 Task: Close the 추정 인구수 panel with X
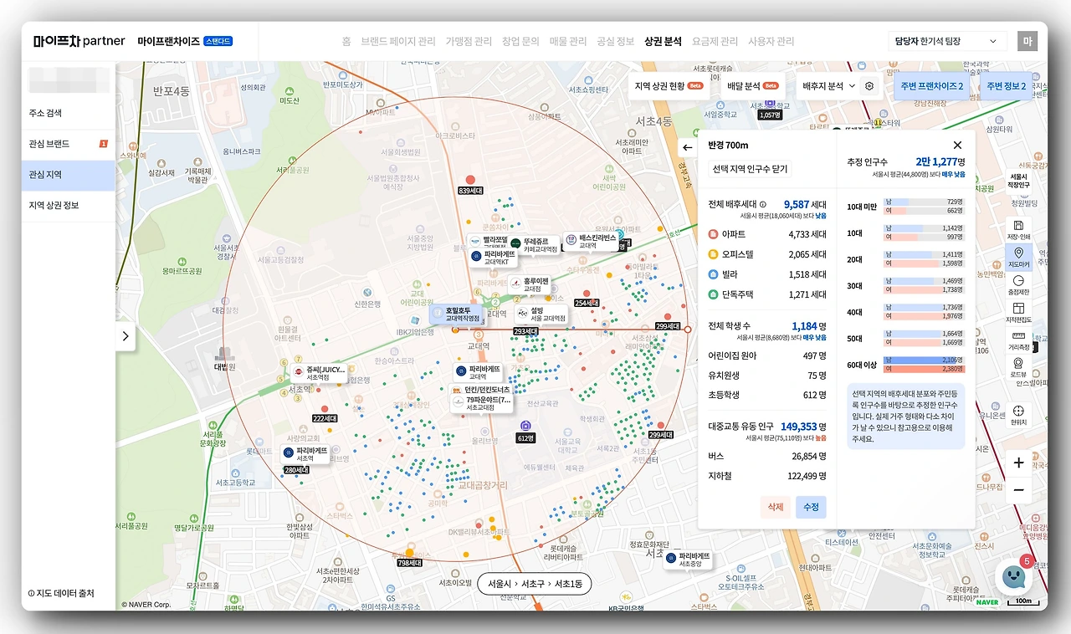point(958,146)
